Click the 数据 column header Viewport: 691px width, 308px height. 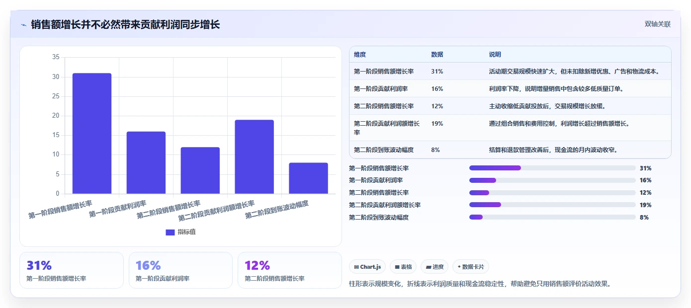click(x=437, y=55)
